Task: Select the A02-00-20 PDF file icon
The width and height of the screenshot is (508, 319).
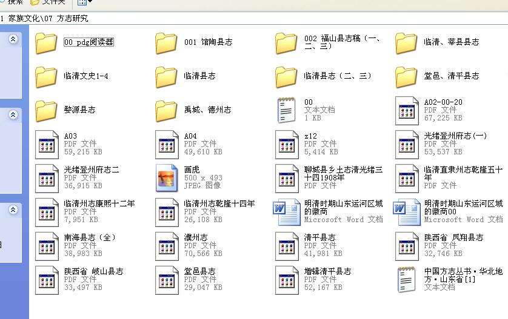Action: click(x=407, y=111)
